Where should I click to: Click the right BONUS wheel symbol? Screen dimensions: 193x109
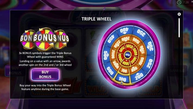[62, 38]
